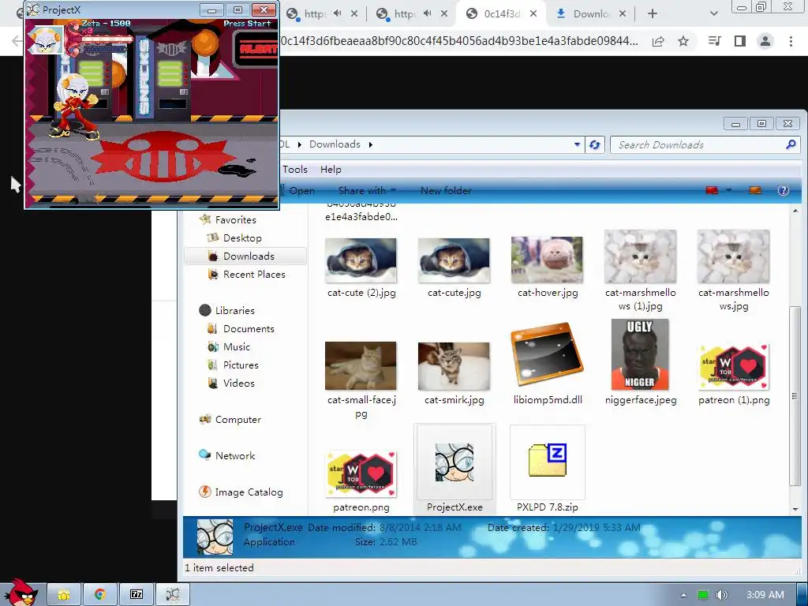808x606 pixels.
Task: Switch to the 0c14f3d Chrome tab
Action: click(x=501, y=14)
